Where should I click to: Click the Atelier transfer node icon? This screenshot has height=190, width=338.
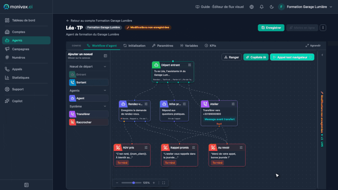click(205, 104)
